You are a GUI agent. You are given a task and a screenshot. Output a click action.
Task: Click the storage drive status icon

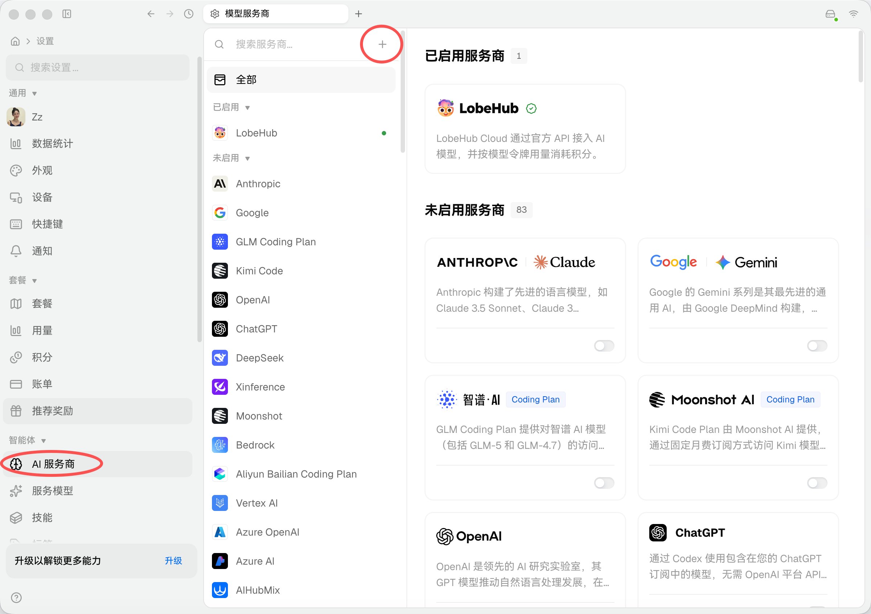click(x=830, y=14)
